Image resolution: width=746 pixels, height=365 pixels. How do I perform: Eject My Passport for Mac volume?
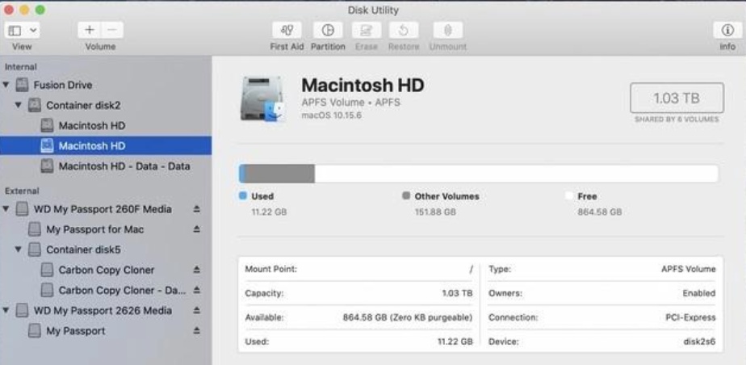click(x=196, y=229)
